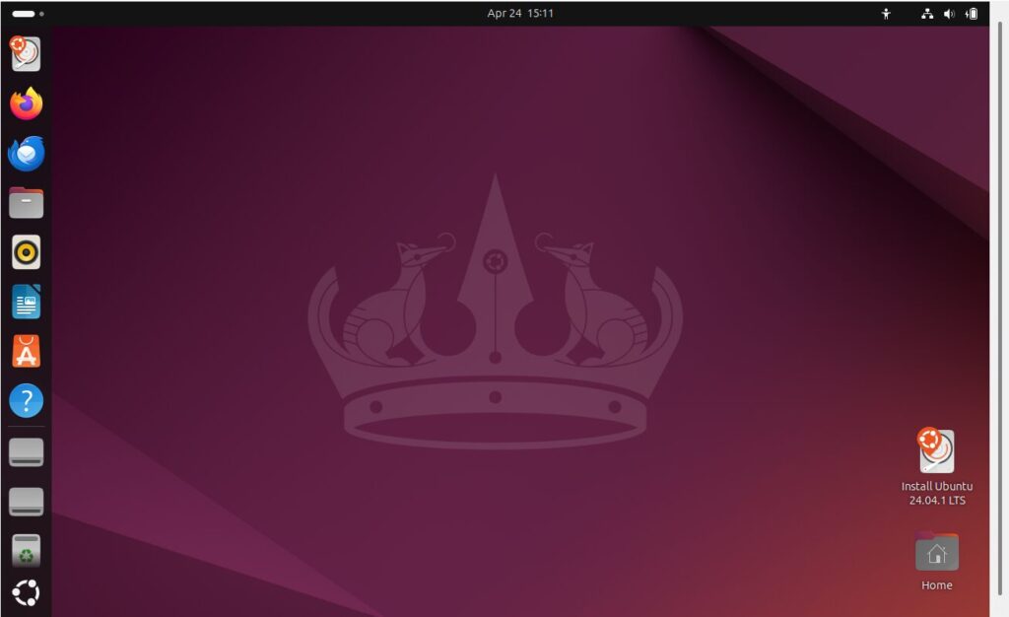Select the Install Ubuntu 24.04.1 LTS desktop icon
This screenshot has width=1009, height=617.
(937, 467)
